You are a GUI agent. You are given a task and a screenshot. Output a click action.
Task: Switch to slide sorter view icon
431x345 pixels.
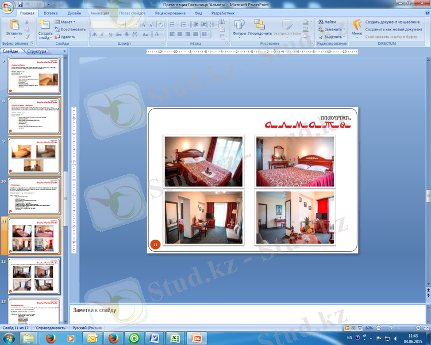coord(353,328)
